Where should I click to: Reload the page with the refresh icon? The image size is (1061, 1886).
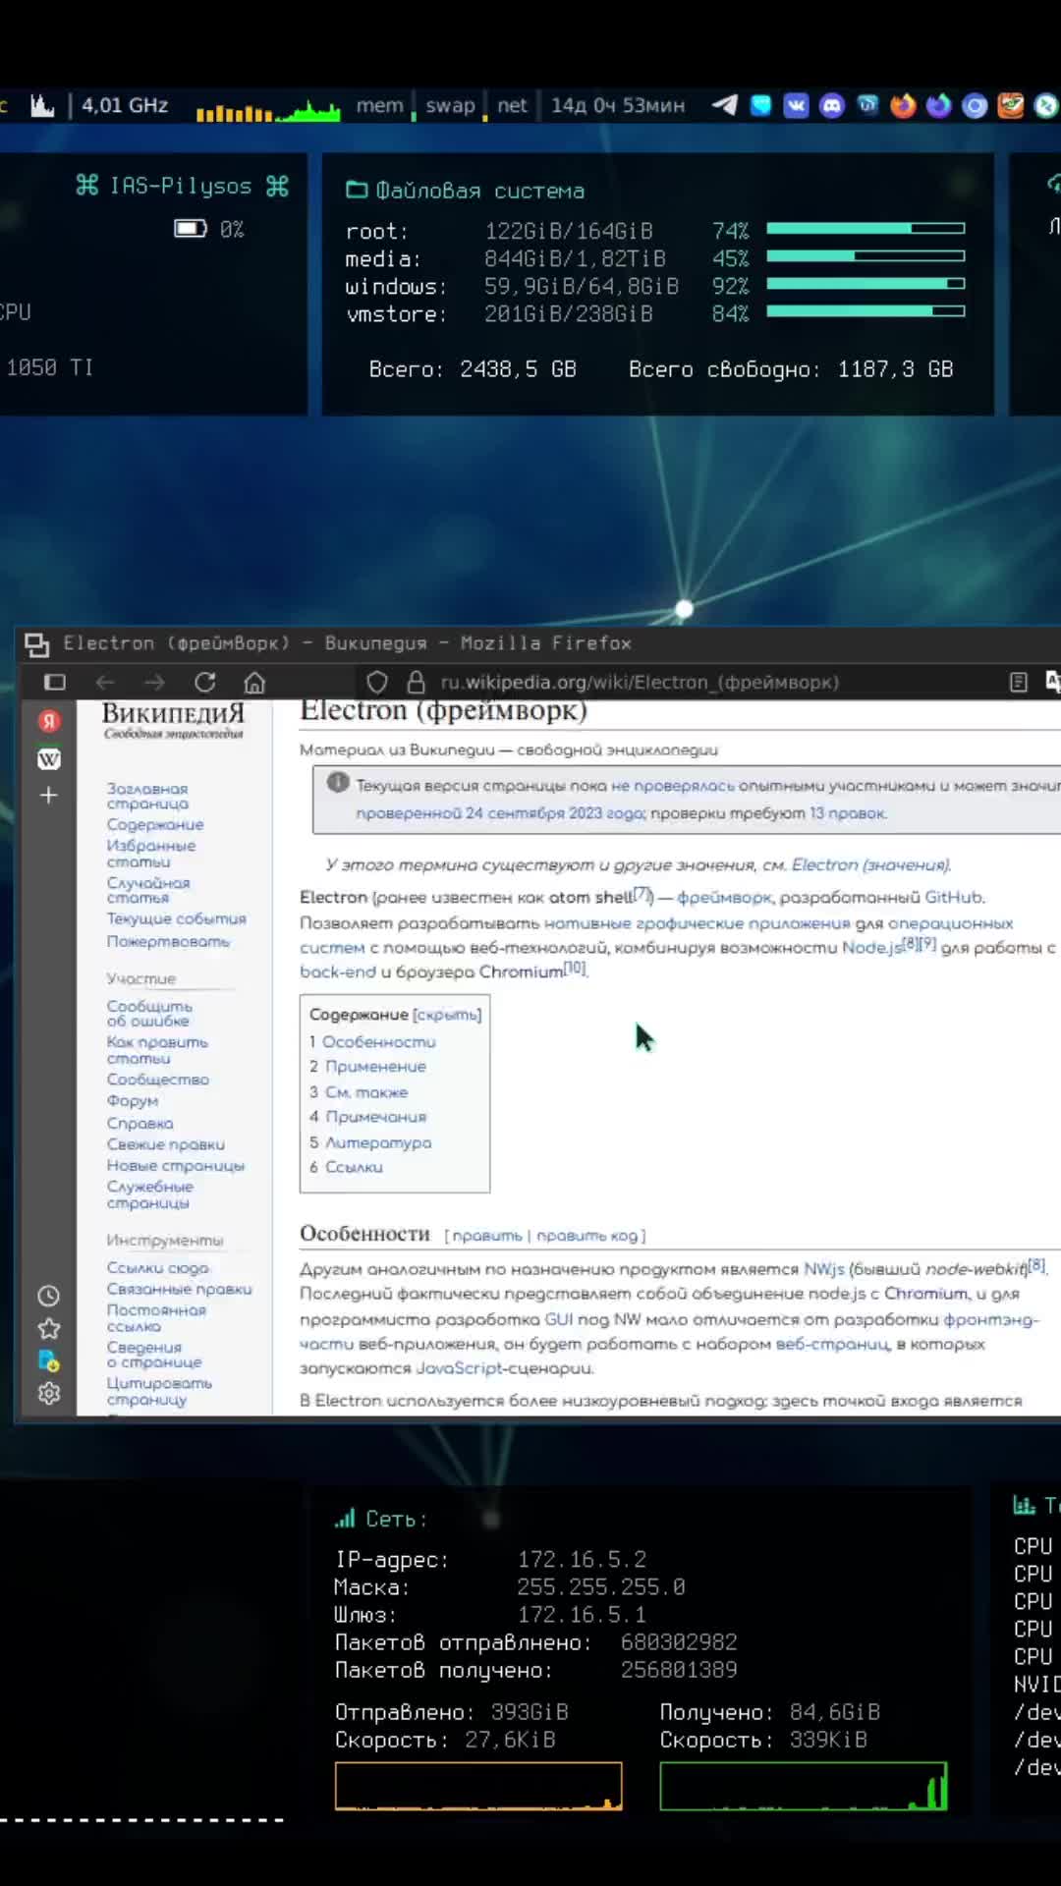coord(205,683)
